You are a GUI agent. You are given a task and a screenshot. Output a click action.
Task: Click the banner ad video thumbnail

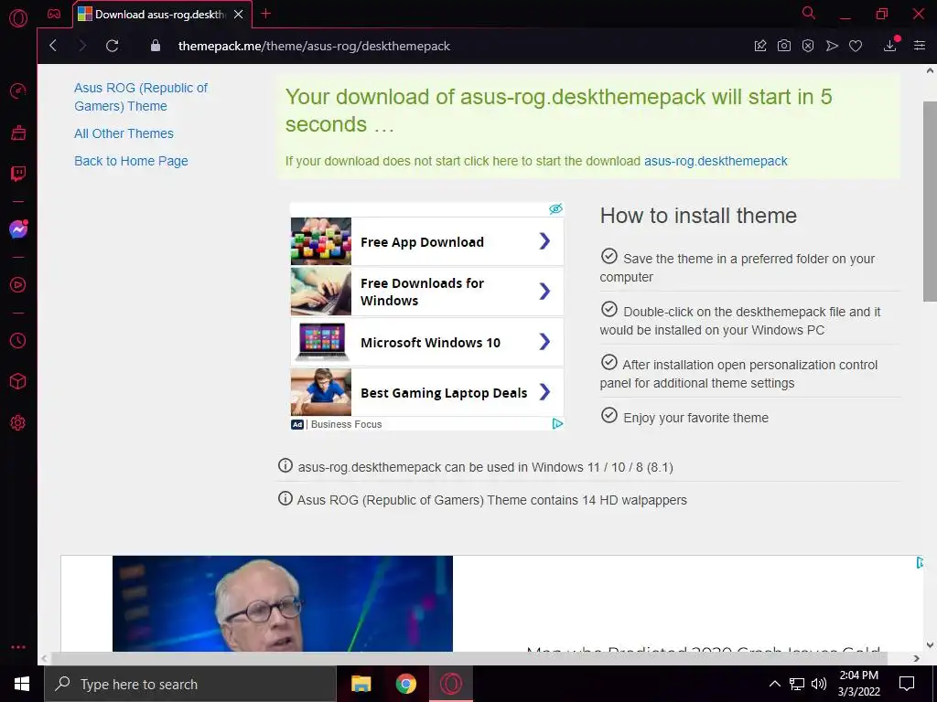(x=283, y=603)
